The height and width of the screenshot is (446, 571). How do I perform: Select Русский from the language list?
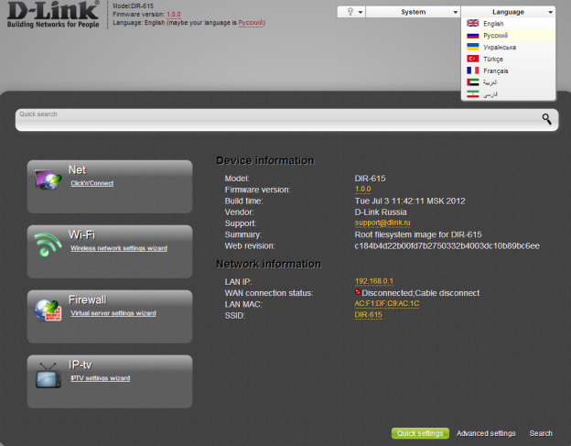(508, 36)
